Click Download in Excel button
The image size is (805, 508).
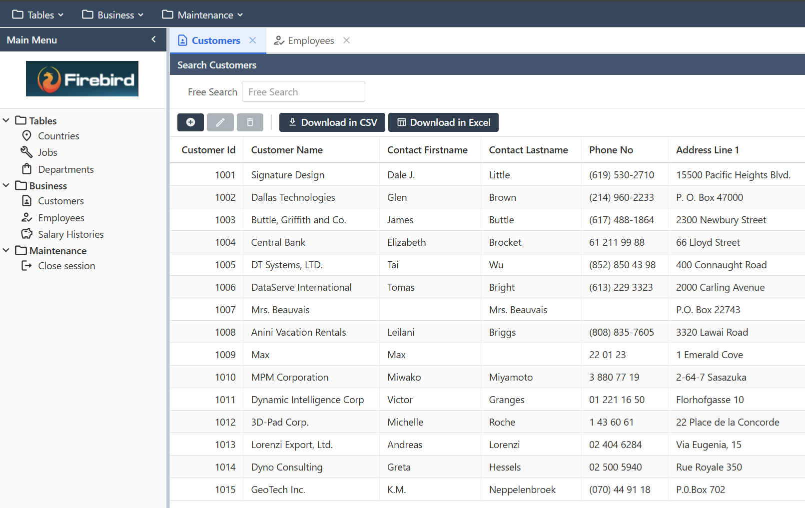[443, 122]
